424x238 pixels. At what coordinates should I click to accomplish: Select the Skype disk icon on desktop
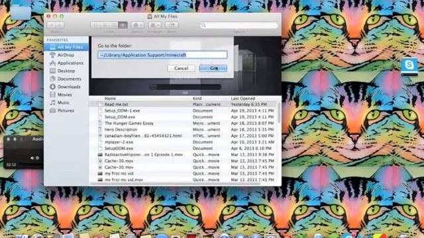pyautogui.click(x=409, y=71)
